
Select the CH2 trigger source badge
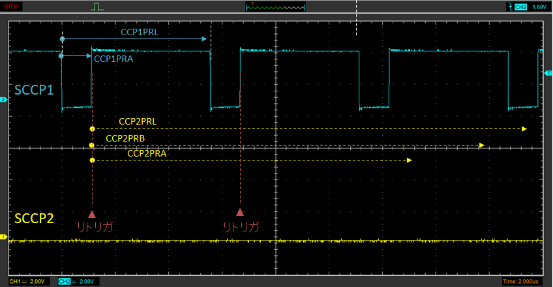click(x=521, y=7)
